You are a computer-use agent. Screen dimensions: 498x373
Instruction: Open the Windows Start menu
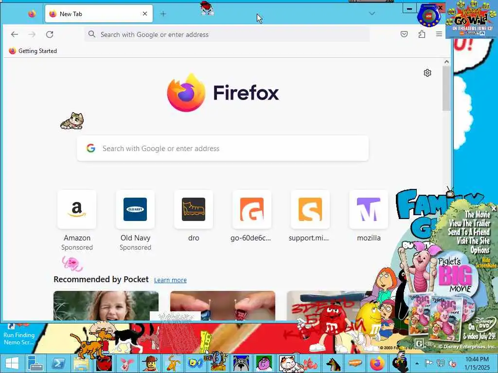point(12,363)
